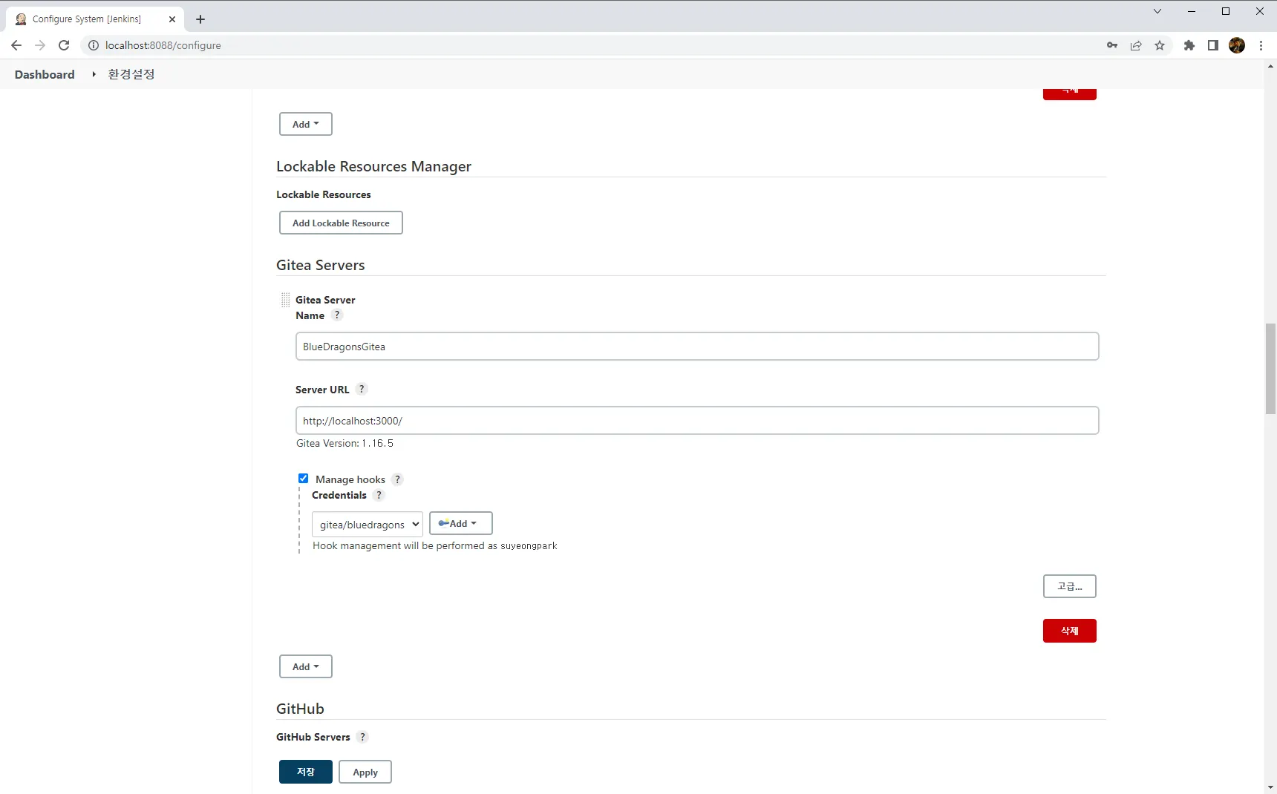This screenshot has width=1277, height=794.
Task: Click the scrollbar up arrow
Action: coord(1270,66)
